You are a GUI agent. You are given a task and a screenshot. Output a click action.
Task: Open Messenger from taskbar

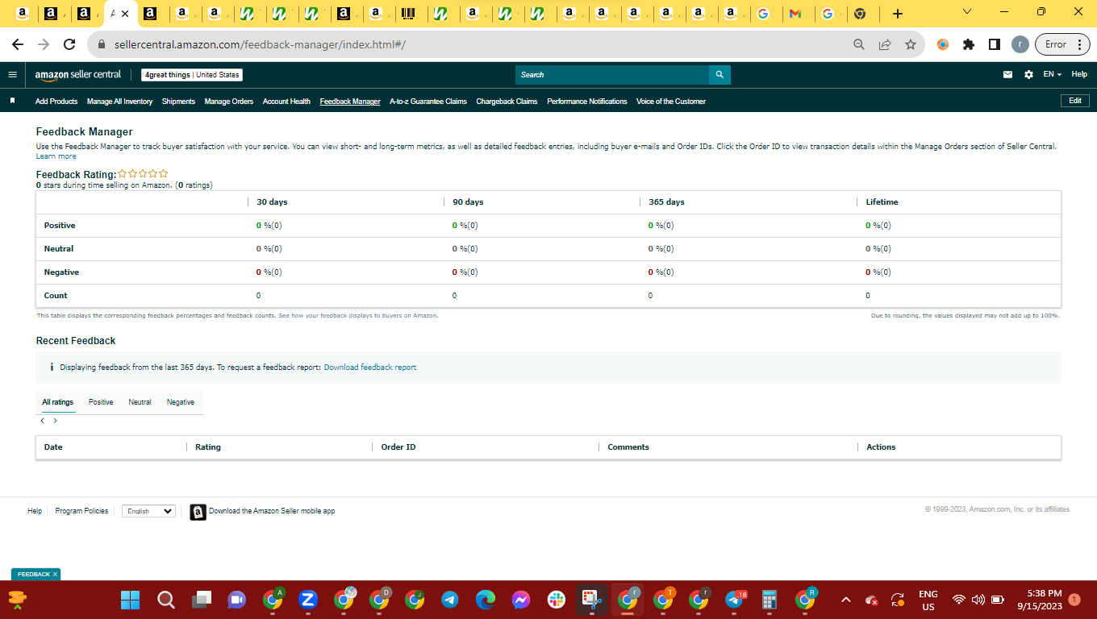520,600
